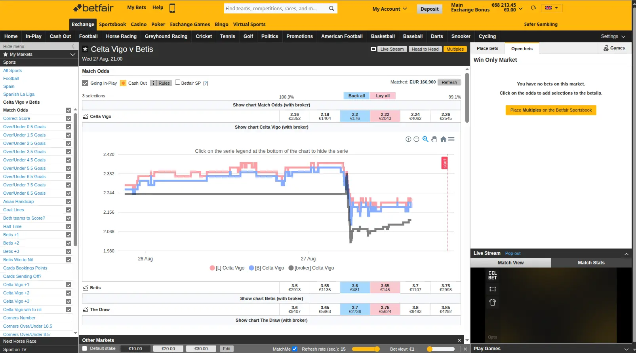The width and height of the screenshot is (636, 353).
Task: Click the list icon in Match View
Action: click(x=493, y=289)
